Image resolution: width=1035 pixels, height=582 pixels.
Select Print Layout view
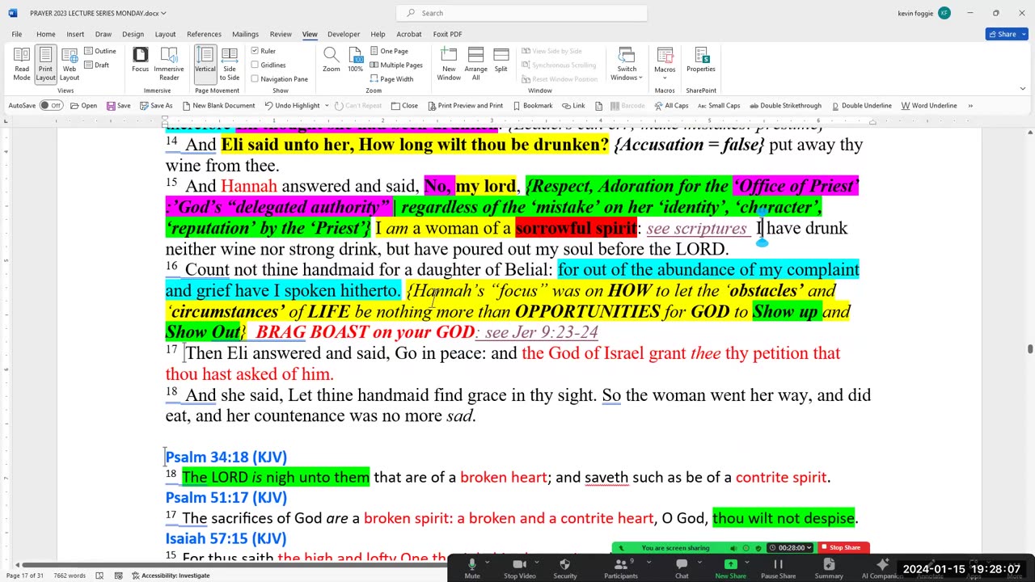click(45, 64)
